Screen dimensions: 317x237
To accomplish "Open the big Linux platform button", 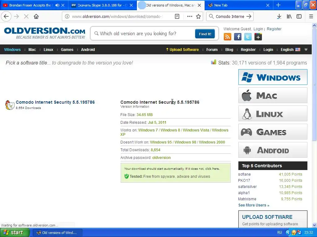I will coord(273,114).
